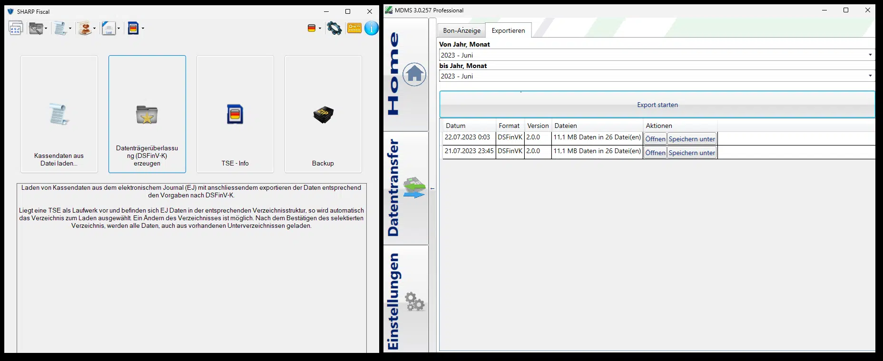Expand the 'bis Jahr, Monat' dropdown
This screenshot has height=361, width=883.
(870, 76)
